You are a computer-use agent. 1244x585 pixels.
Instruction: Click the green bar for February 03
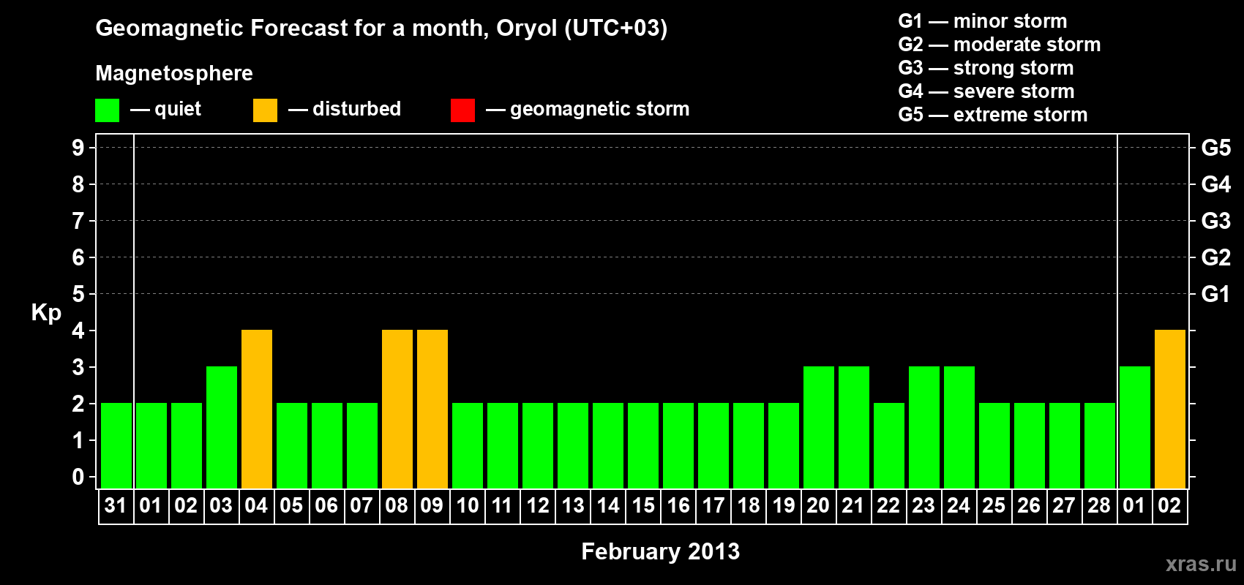tap(222, 428)
